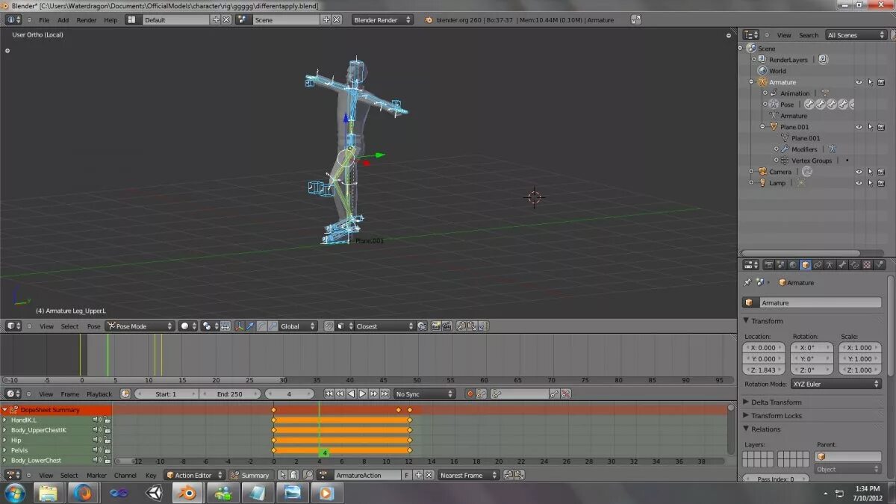
Task: Expand the Transform Locks panel
Action: click(777, 416)
